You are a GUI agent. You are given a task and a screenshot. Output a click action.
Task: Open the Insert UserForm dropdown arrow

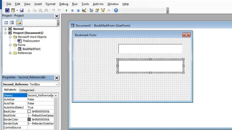tap(17, 10)
